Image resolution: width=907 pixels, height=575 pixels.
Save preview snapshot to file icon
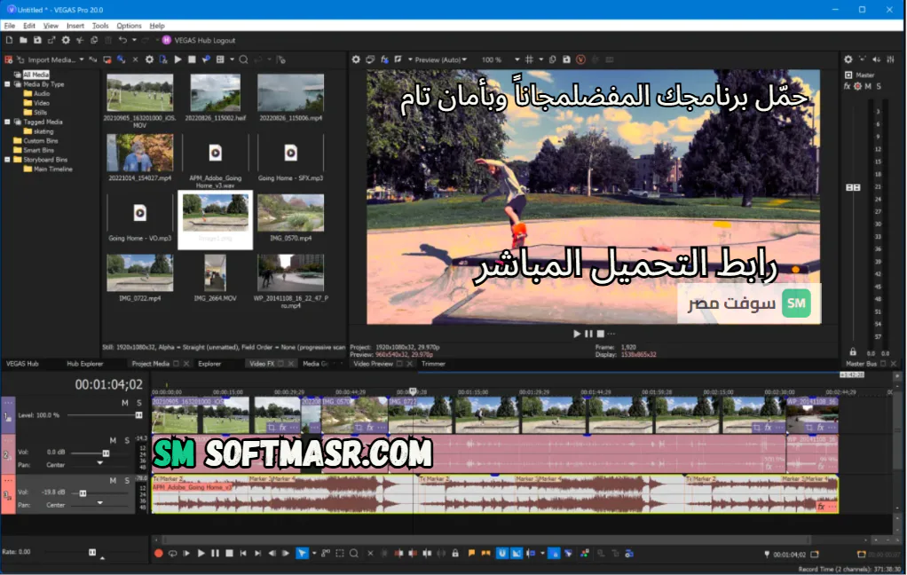566,59
